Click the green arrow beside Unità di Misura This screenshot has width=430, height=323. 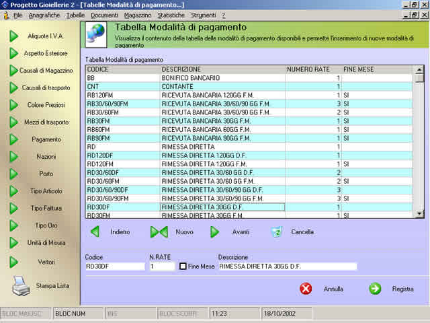13,243
